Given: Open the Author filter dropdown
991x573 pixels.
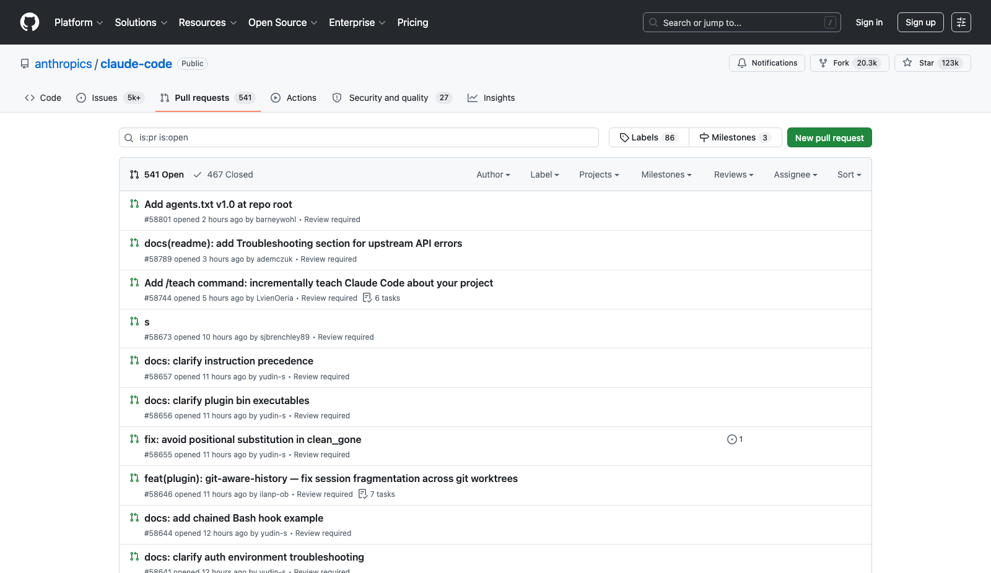Looking at the screenshot, I should click(494, 174).
